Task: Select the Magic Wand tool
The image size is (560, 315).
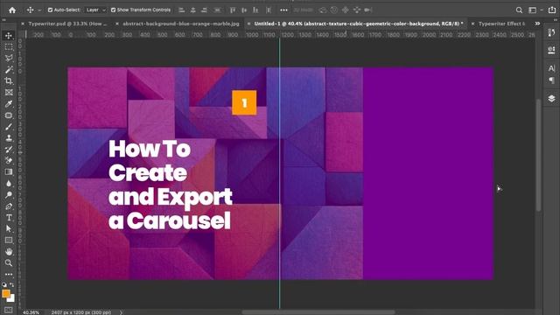Action: (9, 70)
